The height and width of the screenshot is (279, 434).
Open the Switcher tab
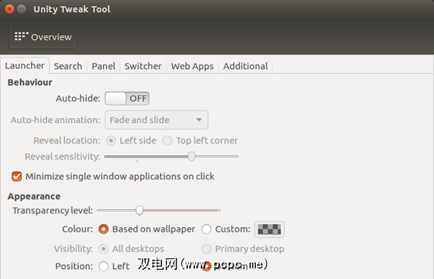point(143,66)
